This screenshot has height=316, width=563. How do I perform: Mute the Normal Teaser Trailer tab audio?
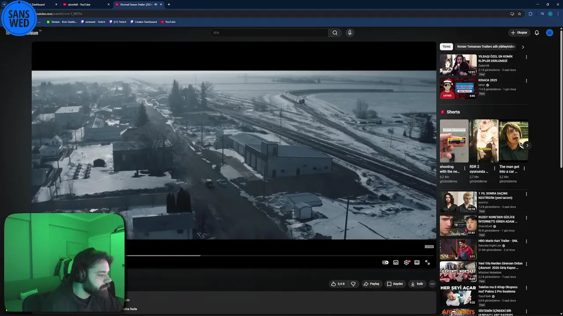point(155,4)
